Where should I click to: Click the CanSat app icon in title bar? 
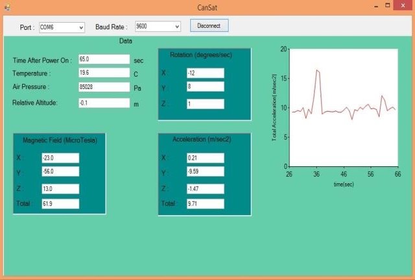[6, 7]
